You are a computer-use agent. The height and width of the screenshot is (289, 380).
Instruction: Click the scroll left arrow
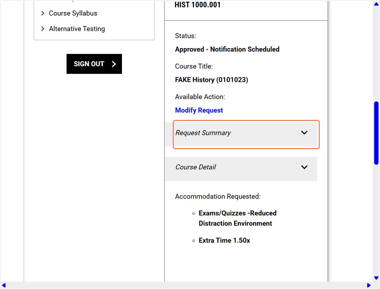coord(4,285)
